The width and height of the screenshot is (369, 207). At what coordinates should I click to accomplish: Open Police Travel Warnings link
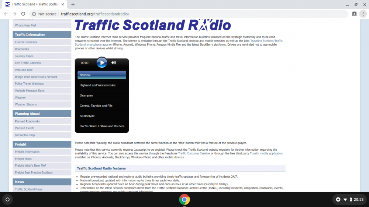coord(42,84)
